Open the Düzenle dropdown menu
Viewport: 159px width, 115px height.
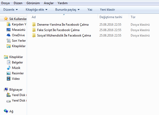point(11,10)
